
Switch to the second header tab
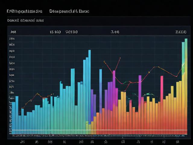tap(69, 11)
